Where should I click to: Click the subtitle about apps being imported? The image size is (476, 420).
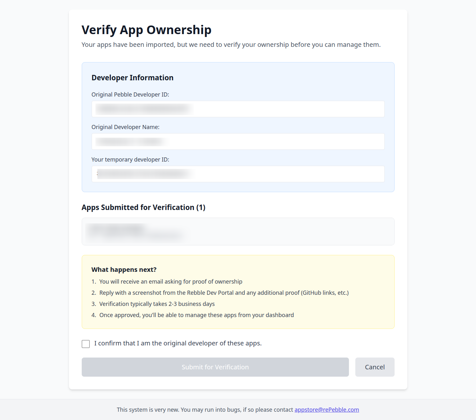[x=231, y=45]
